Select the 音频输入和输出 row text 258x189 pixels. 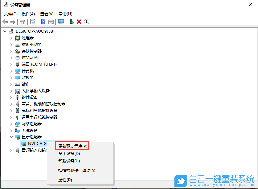coord(34,150)
